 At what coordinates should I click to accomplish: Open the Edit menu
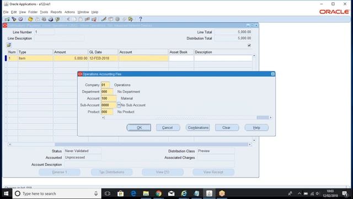click(x=14, y=12)
